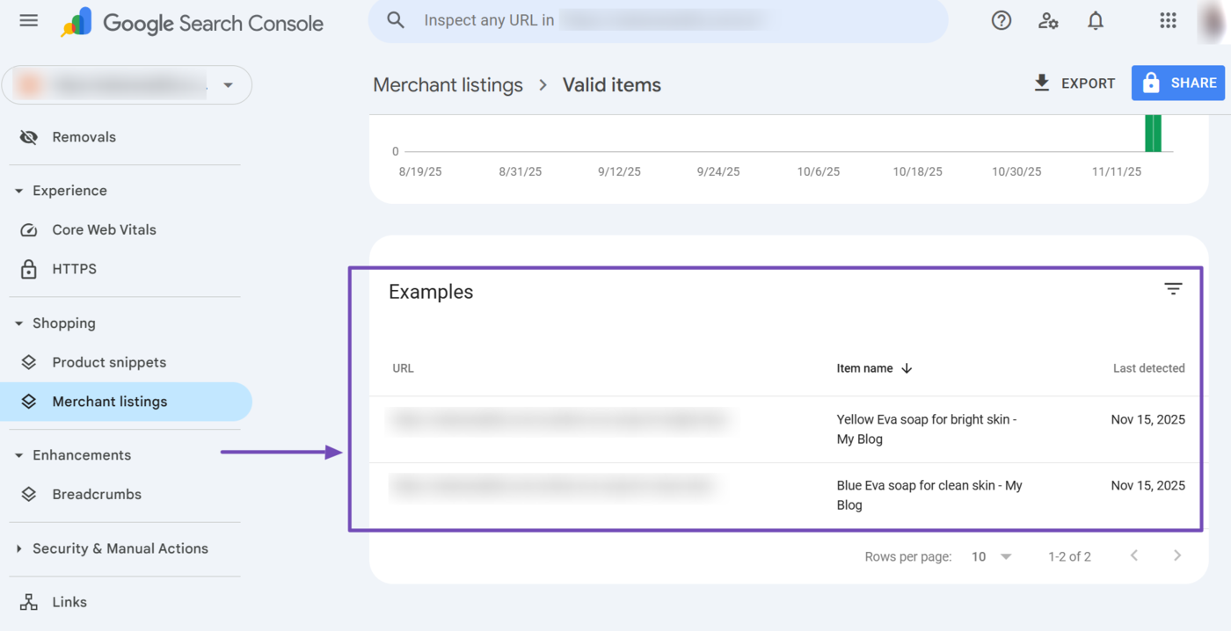Select the Core Web Vitals gauge icon
Viewport: 1231px width, 631px height.
point(29,229)
